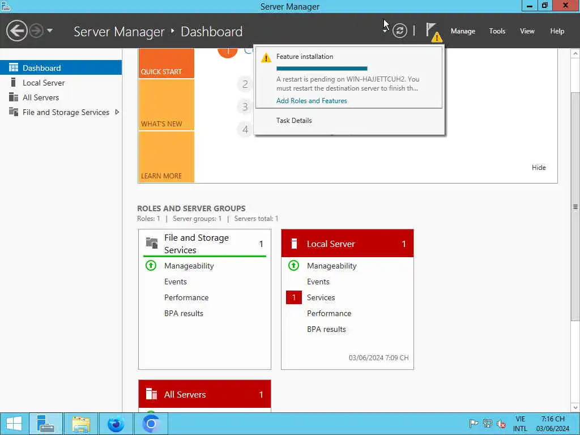The image size is (580, 435).
Task: Open the View menu
Action: click(x=527, y=31)
